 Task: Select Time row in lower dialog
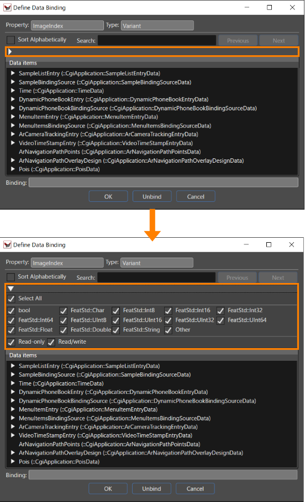(x=61, y=383)
